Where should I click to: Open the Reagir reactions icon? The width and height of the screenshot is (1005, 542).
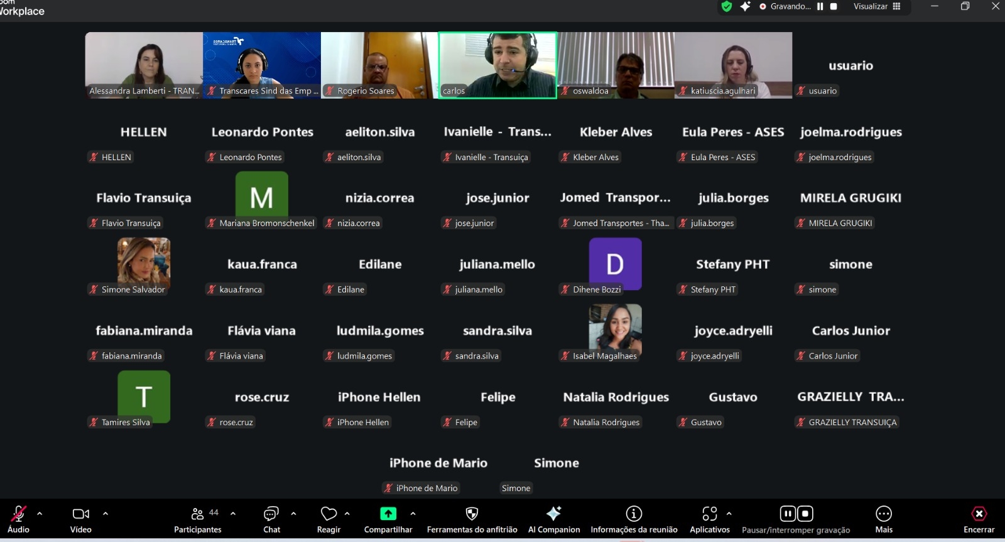pos(329,519)
